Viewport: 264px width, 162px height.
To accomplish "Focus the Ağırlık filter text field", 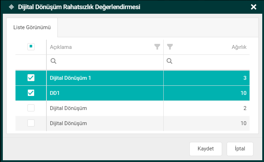I will [209, 61].
